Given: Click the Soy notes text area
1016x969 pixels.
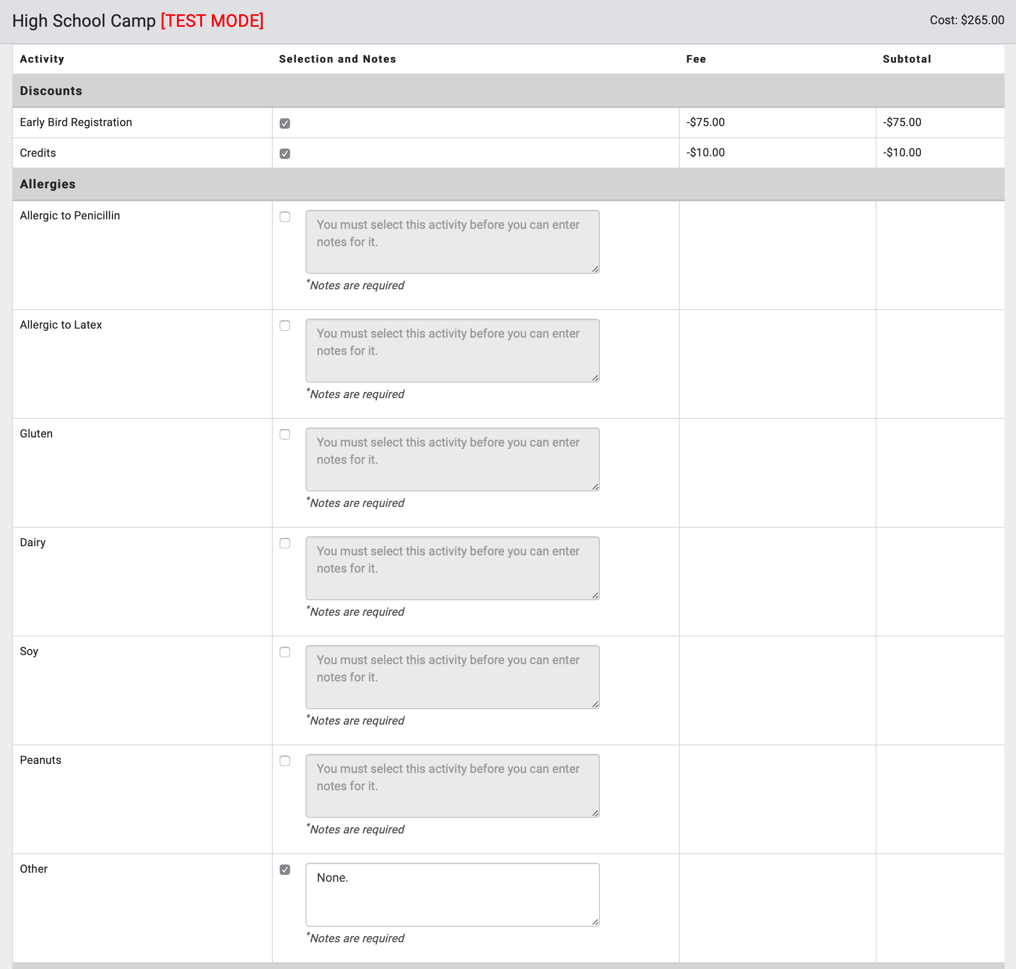Looking at the screenshot, I should click(452, 677).
